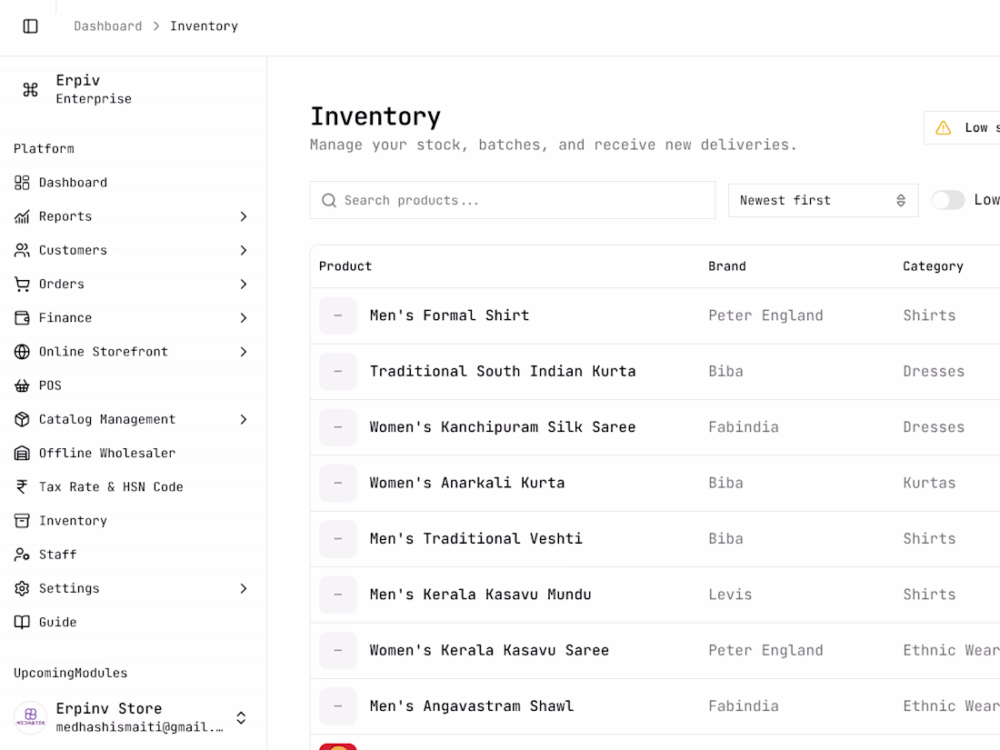Screen dimensions: 1000x750
Task: Click the Orders shopping cart icon
Action: click(22, 284)
